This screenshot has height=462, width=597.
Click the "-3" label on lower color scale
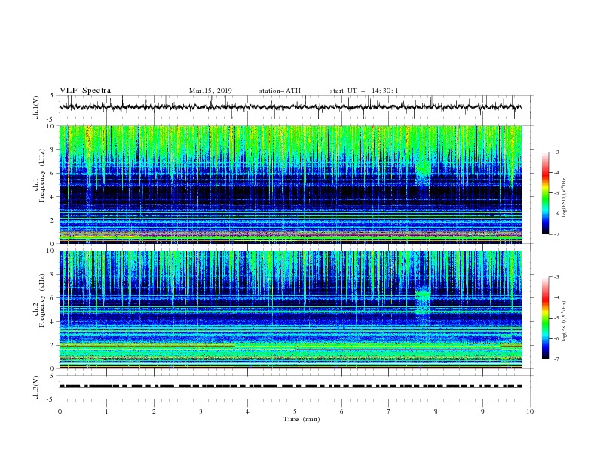(556, 277)
